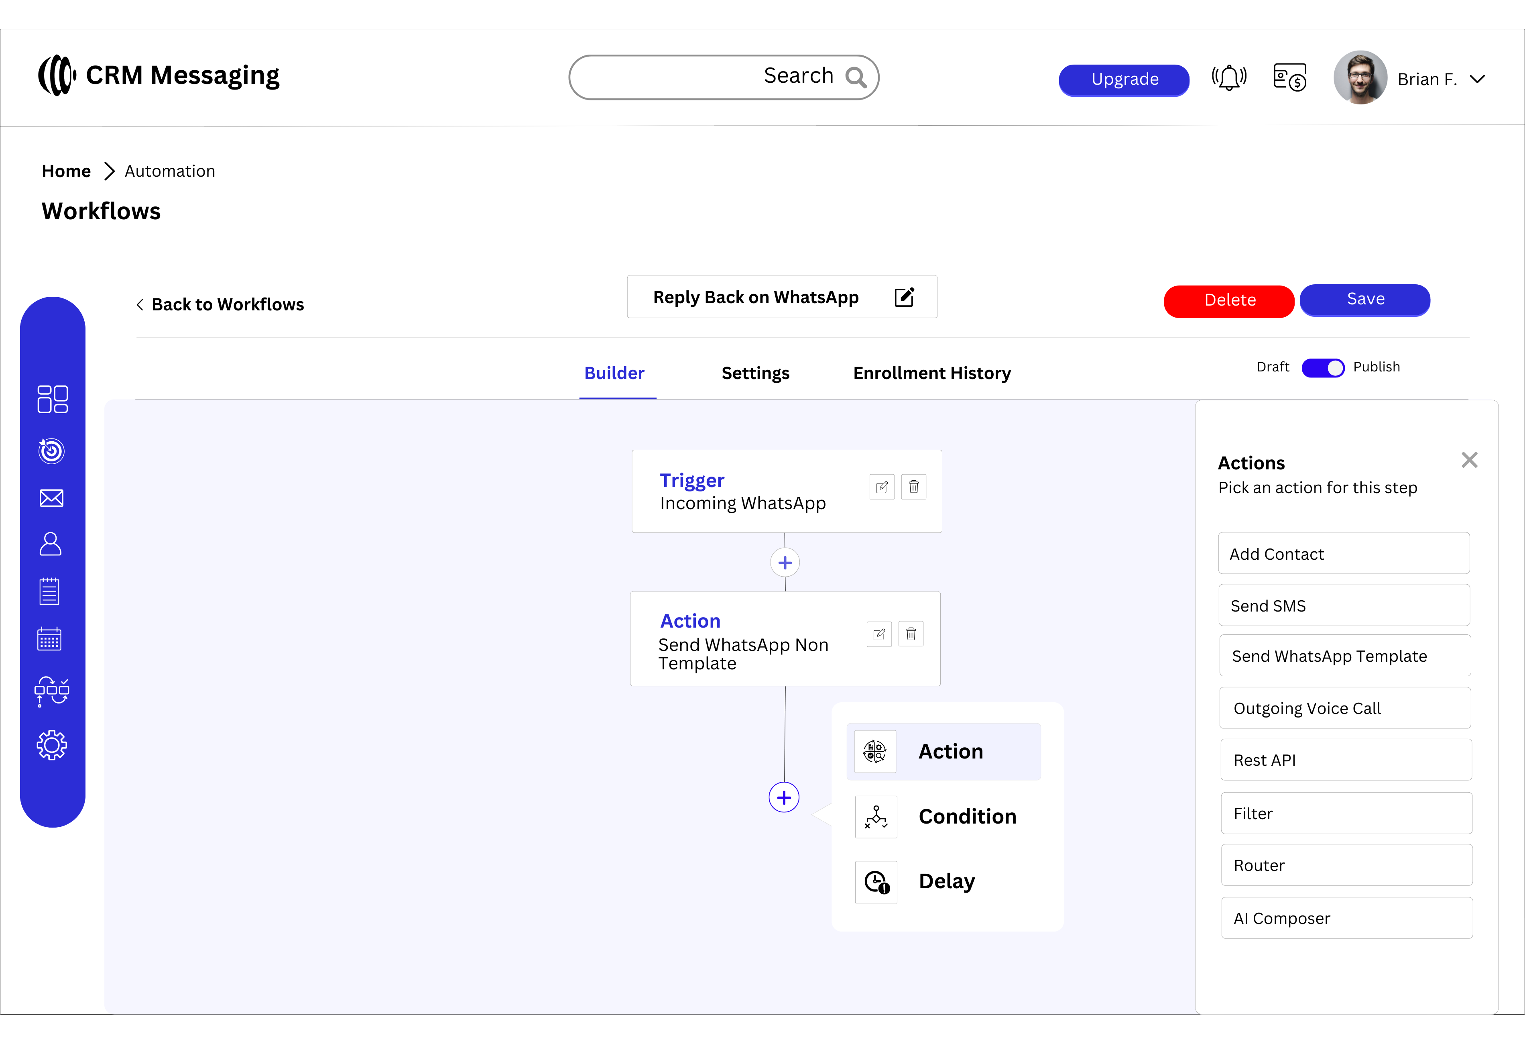Click the bottom plus add-step button
1525x1044 pixels.
(783, 798)
